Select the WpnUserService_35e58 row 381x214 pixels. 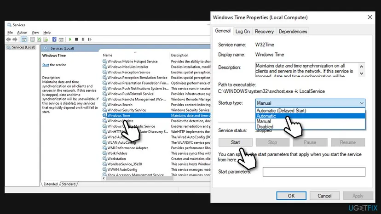click(x=156, y=164)
